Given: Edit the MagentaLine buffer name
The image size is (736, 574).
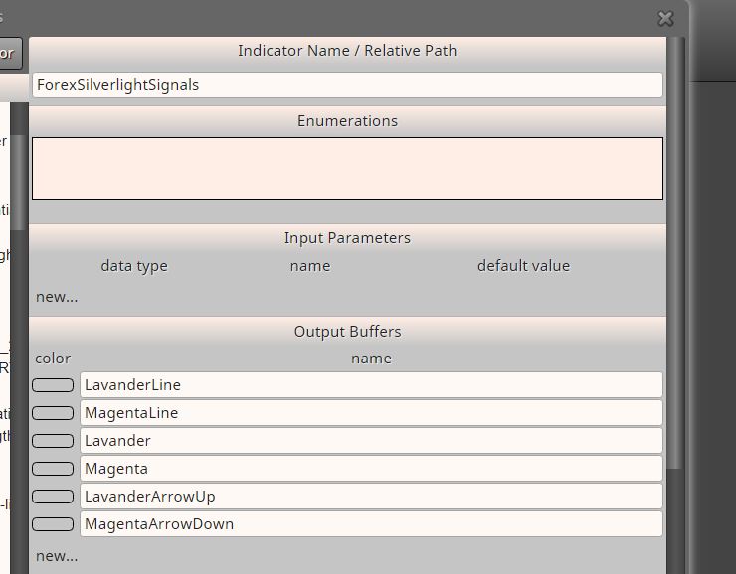Looking at the screenshot, I should click(x=371, y=413).
